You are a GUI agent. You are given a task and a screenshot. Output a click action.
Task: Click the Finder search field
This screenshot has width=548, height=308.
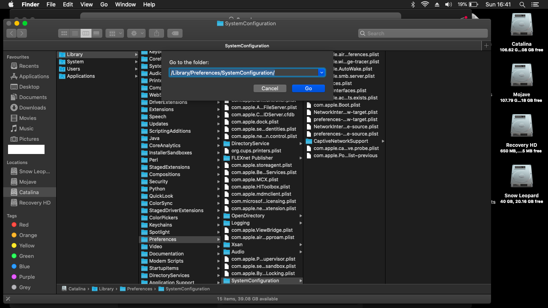pos(423,34)
